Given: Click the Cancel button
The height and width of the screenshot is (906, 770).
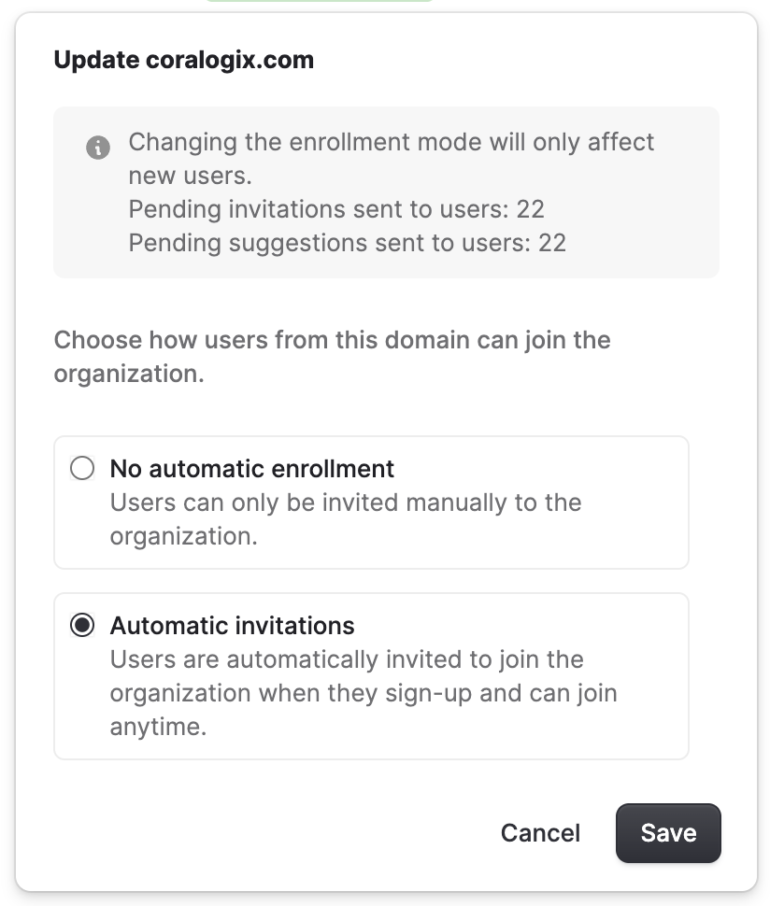Looking at the screenshot, I should [540, 832].
